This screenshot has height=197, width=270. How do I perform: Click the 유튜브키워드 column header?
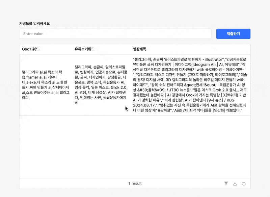coord(84,49)
